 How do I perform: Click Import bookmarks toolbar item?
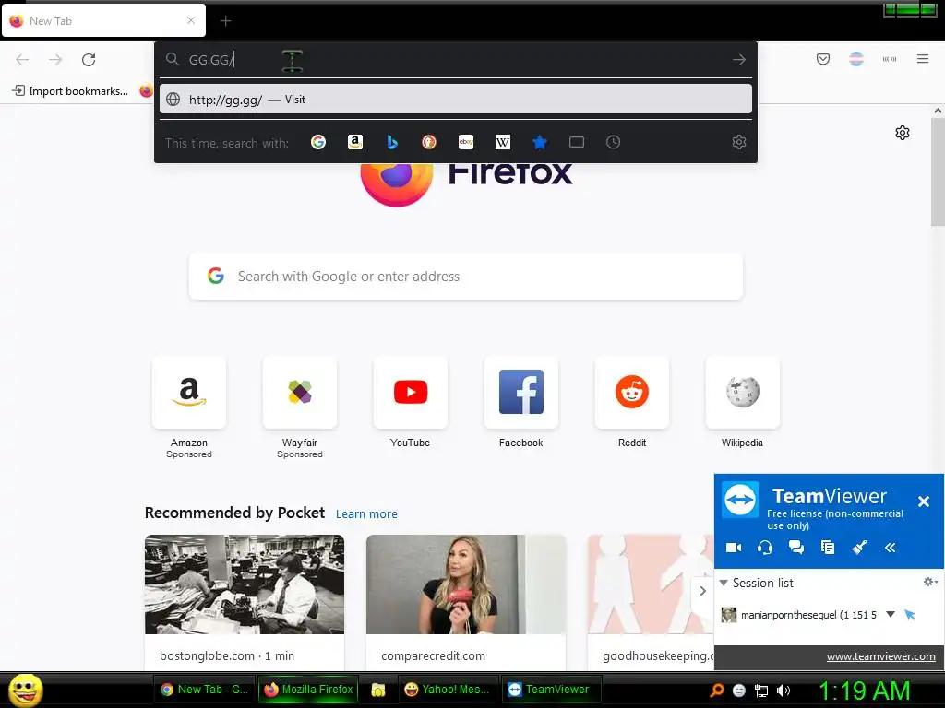point(70,91)
